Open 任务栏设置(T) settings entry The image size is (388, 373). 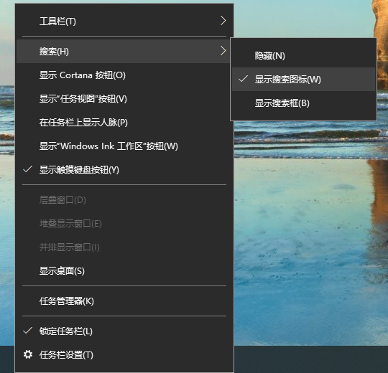coord(124,355)
